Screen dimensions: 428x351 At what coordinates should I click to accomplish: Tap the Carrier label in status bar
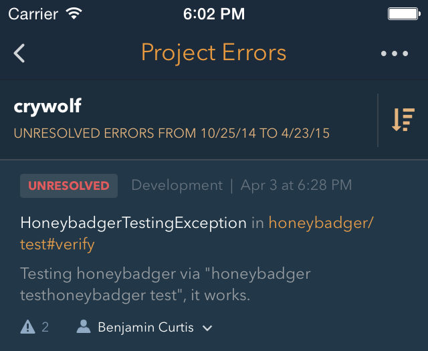click(33, 13)
